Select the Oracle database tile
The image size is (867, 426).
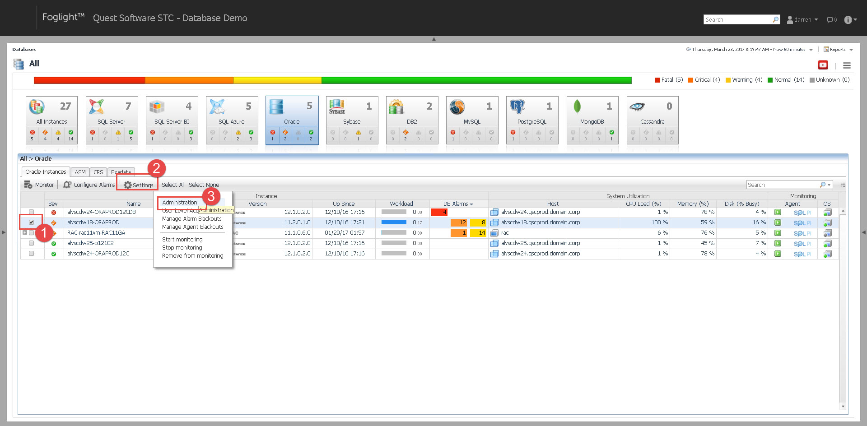point(292,120)
